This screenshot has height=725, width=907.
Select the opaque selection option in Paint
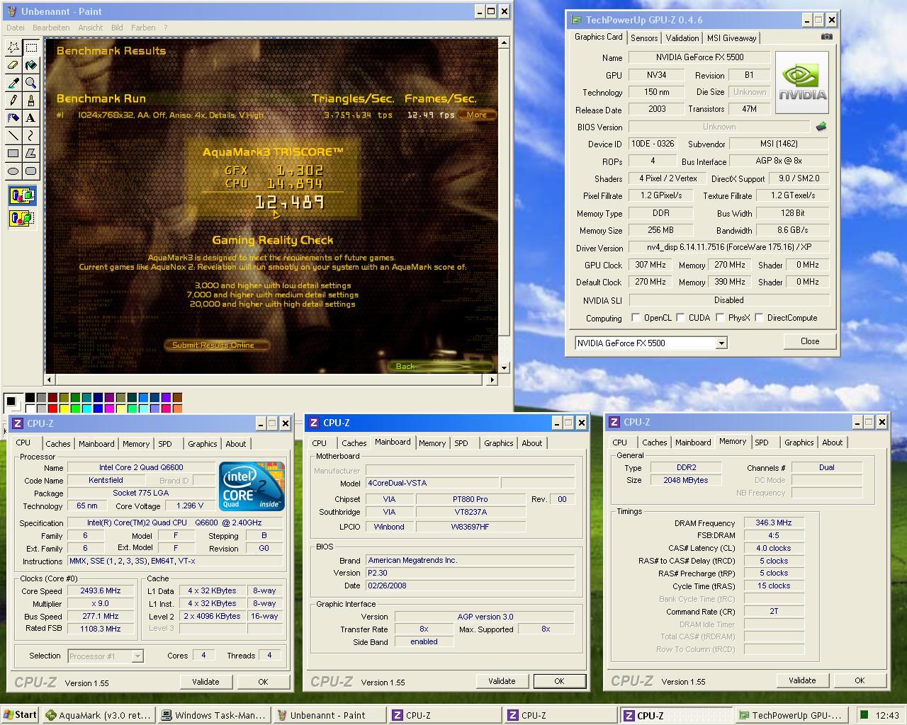pos(22,196)
